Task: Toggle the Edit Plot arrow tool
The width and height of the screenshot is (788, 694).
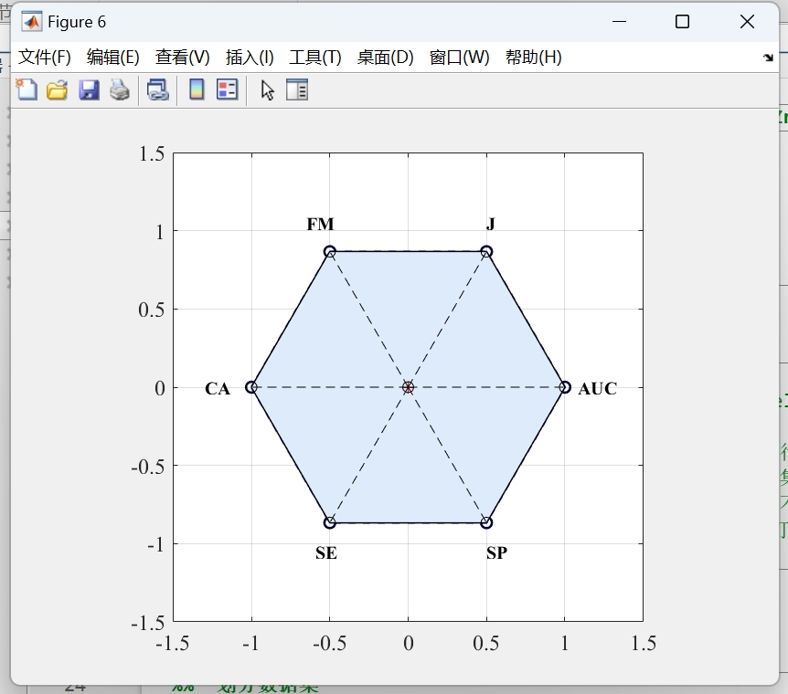Action: coord(267,90)
